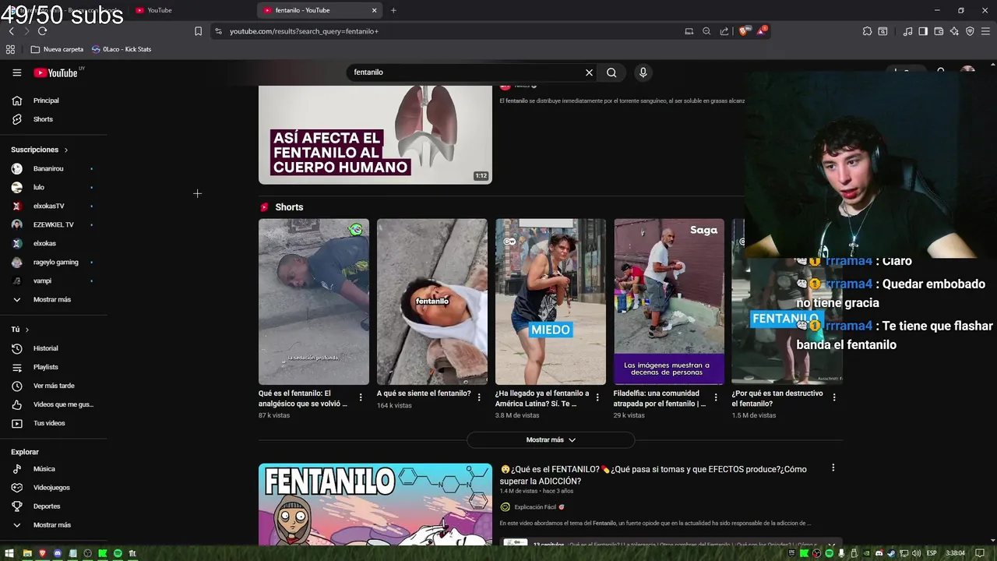
Task: Clear the fentanilo search text
Action: click(589, 72)
